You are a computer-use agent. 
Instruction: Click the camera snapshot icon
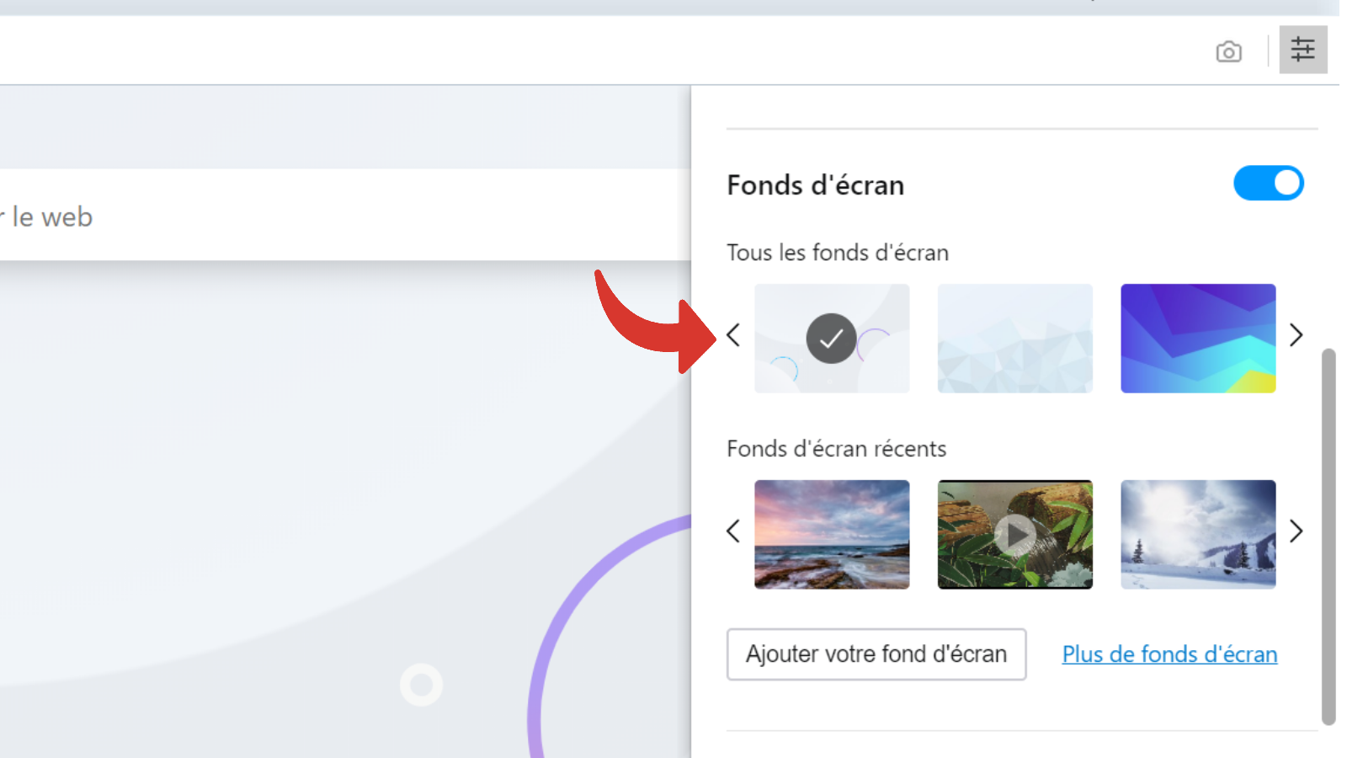[1228, 51]
